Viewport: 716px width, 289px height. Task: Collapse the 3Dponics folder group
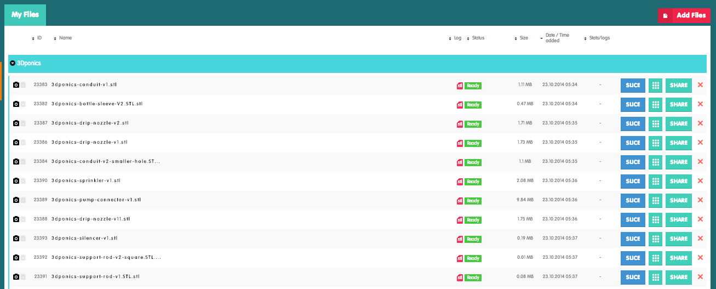(13, 64)
